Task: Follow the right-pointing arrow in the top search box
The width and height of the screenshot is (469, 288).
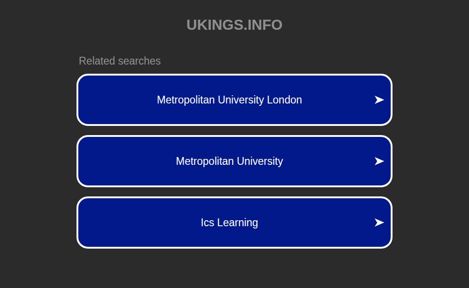Action: pos(379,100)
